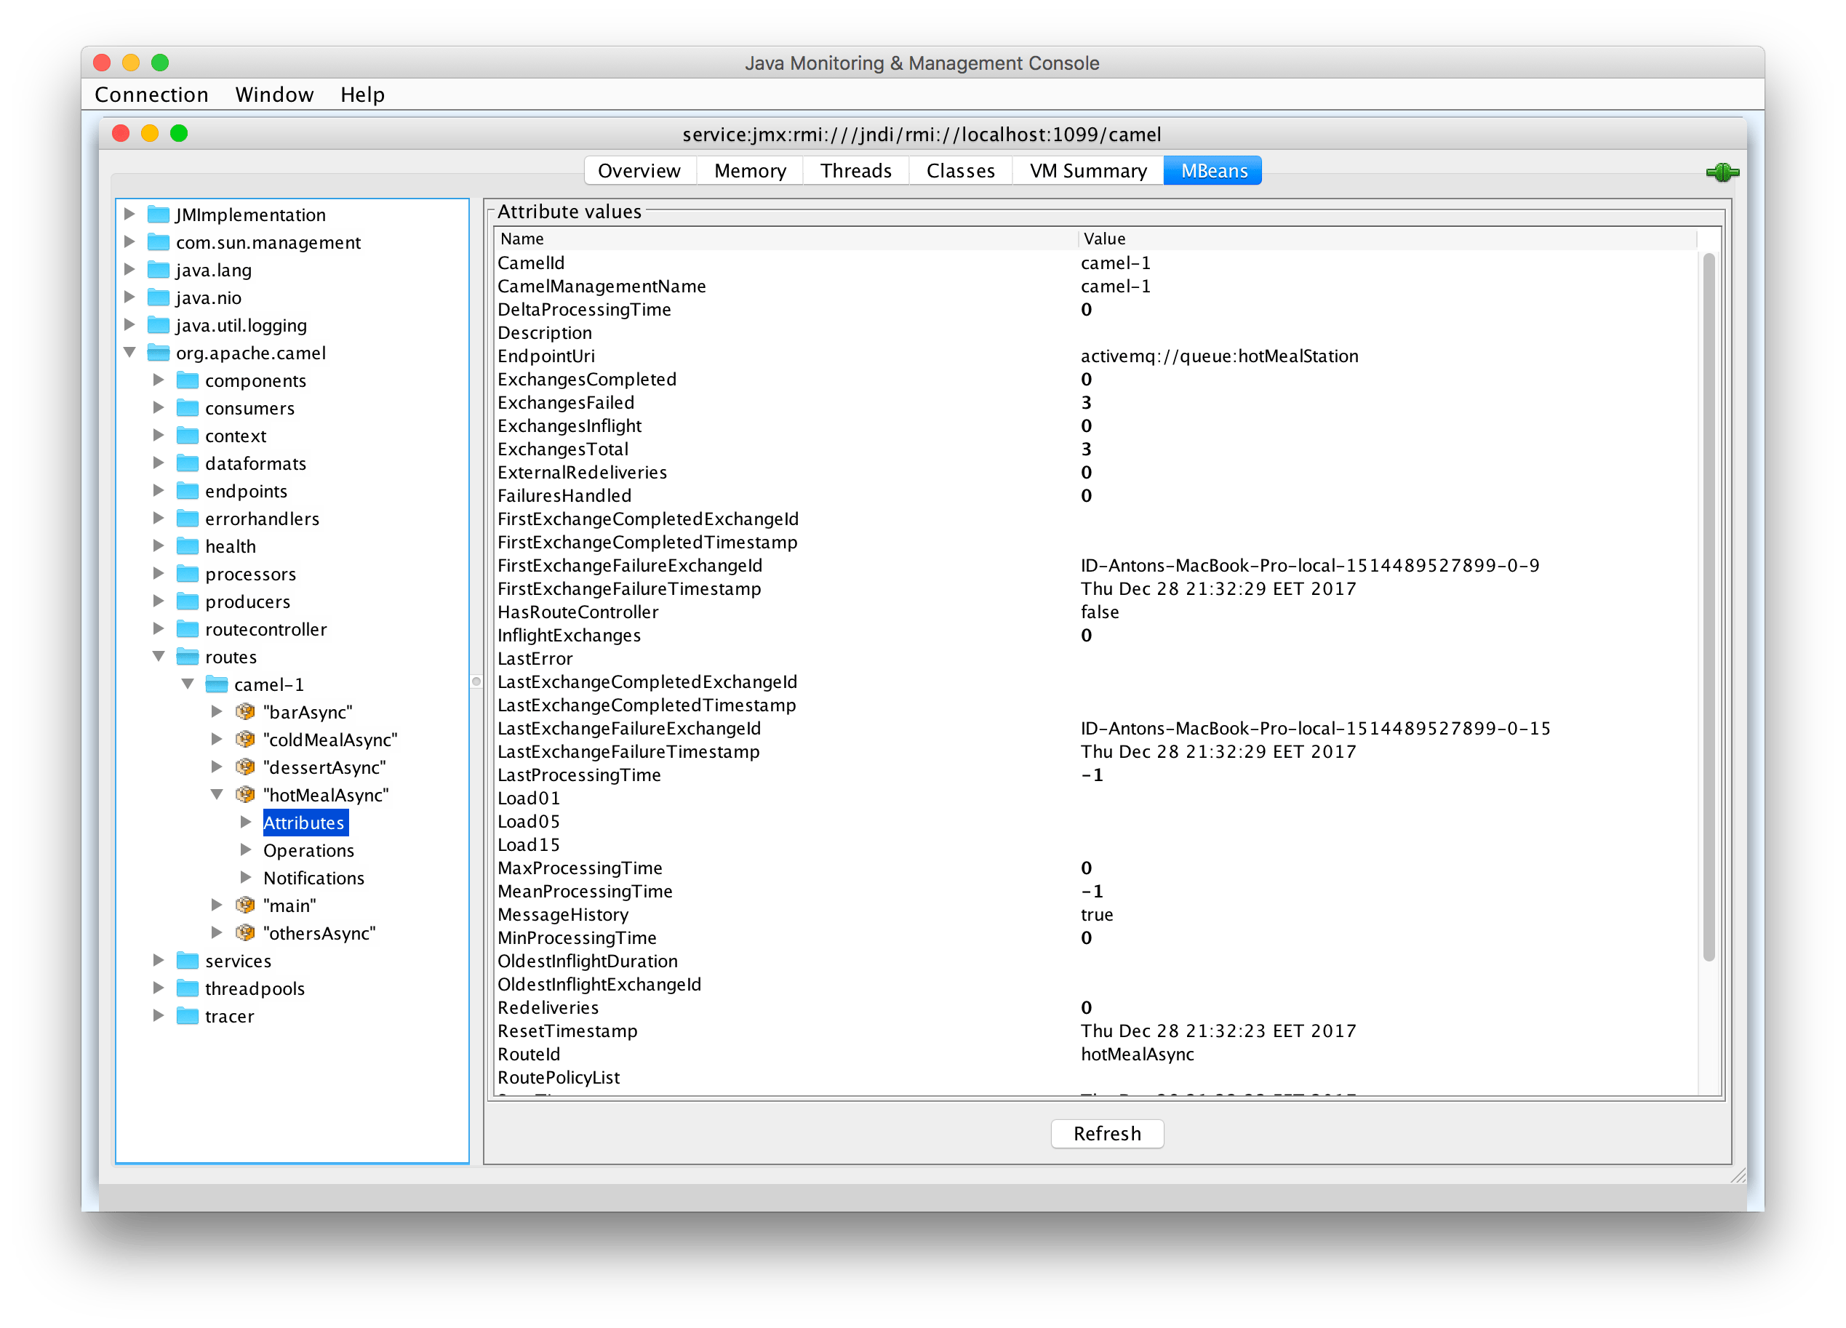Click the barAsync route bean icon

coord(245,712)
